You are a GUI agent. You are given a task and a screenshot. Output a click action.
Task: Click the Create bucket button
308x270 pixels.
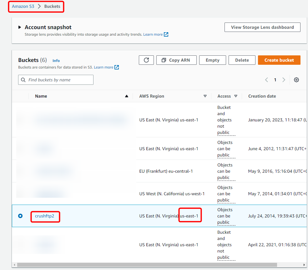coord(279,60)
